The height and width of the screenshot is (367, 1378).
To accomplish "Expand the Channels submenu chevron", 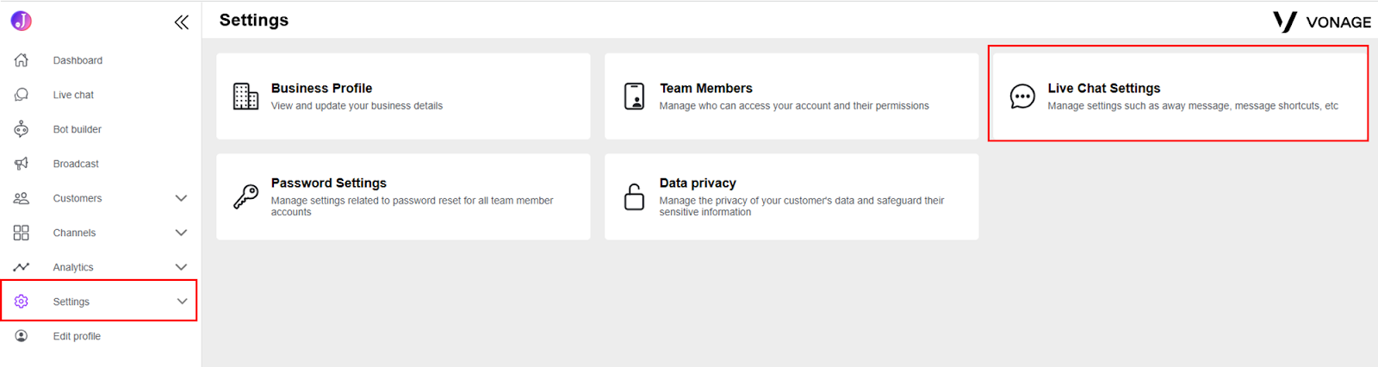I will coord(181,233).
